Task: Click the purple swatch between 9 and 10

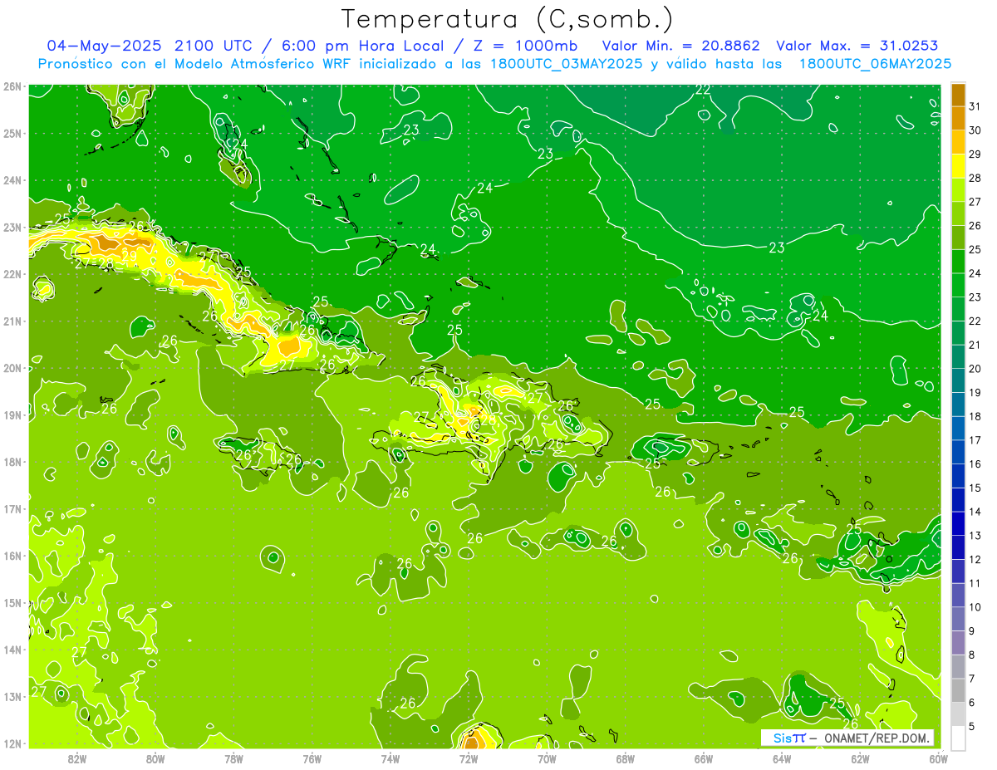Action: (x=958, y=619)
